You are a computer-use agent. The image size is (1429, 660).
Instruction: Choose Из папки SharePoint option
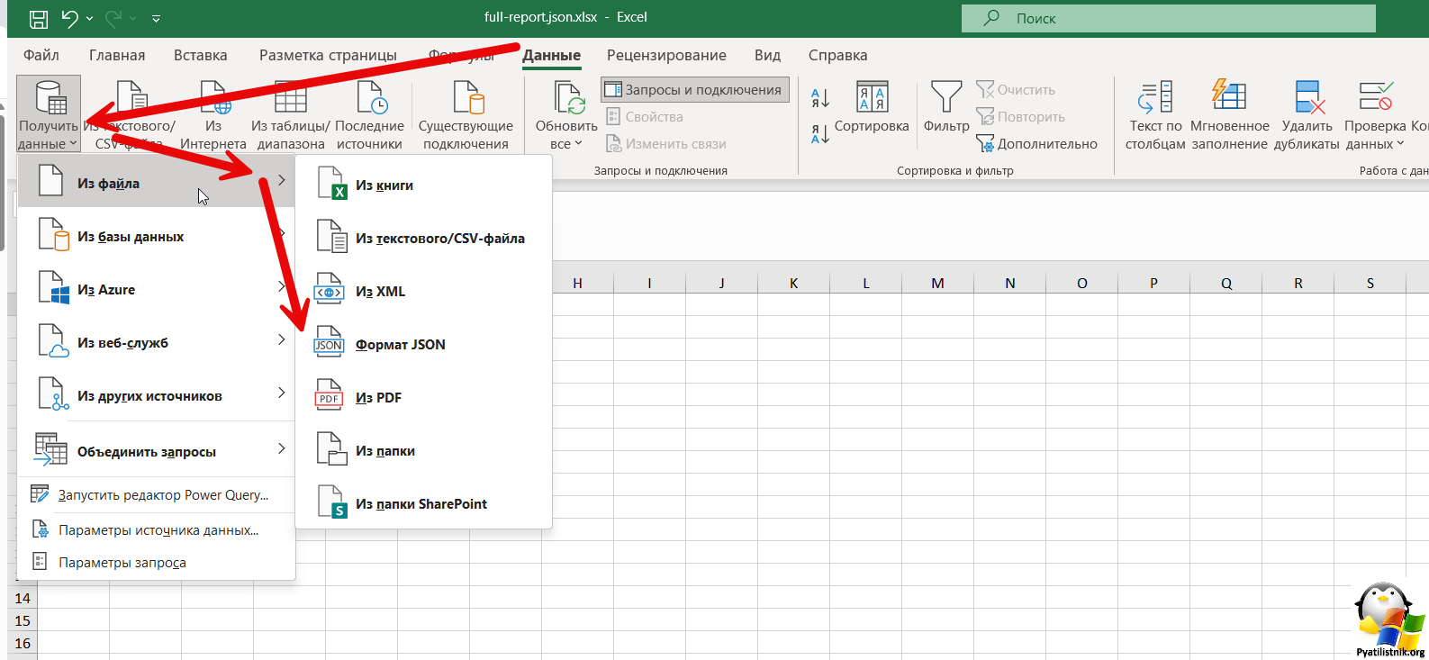[424, 504]
